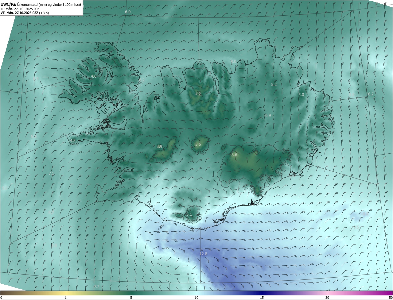The height and width of the screenshot is (300, 393).
Task: Click the 3.6 value on the small central glacier
Action: coord(198,144)
